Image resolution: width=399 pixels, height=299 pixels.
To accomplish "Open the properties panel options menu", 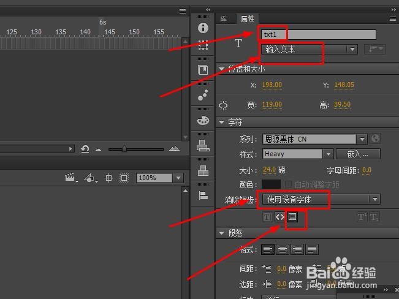I will pyautogui.click(x=393, y=18).
